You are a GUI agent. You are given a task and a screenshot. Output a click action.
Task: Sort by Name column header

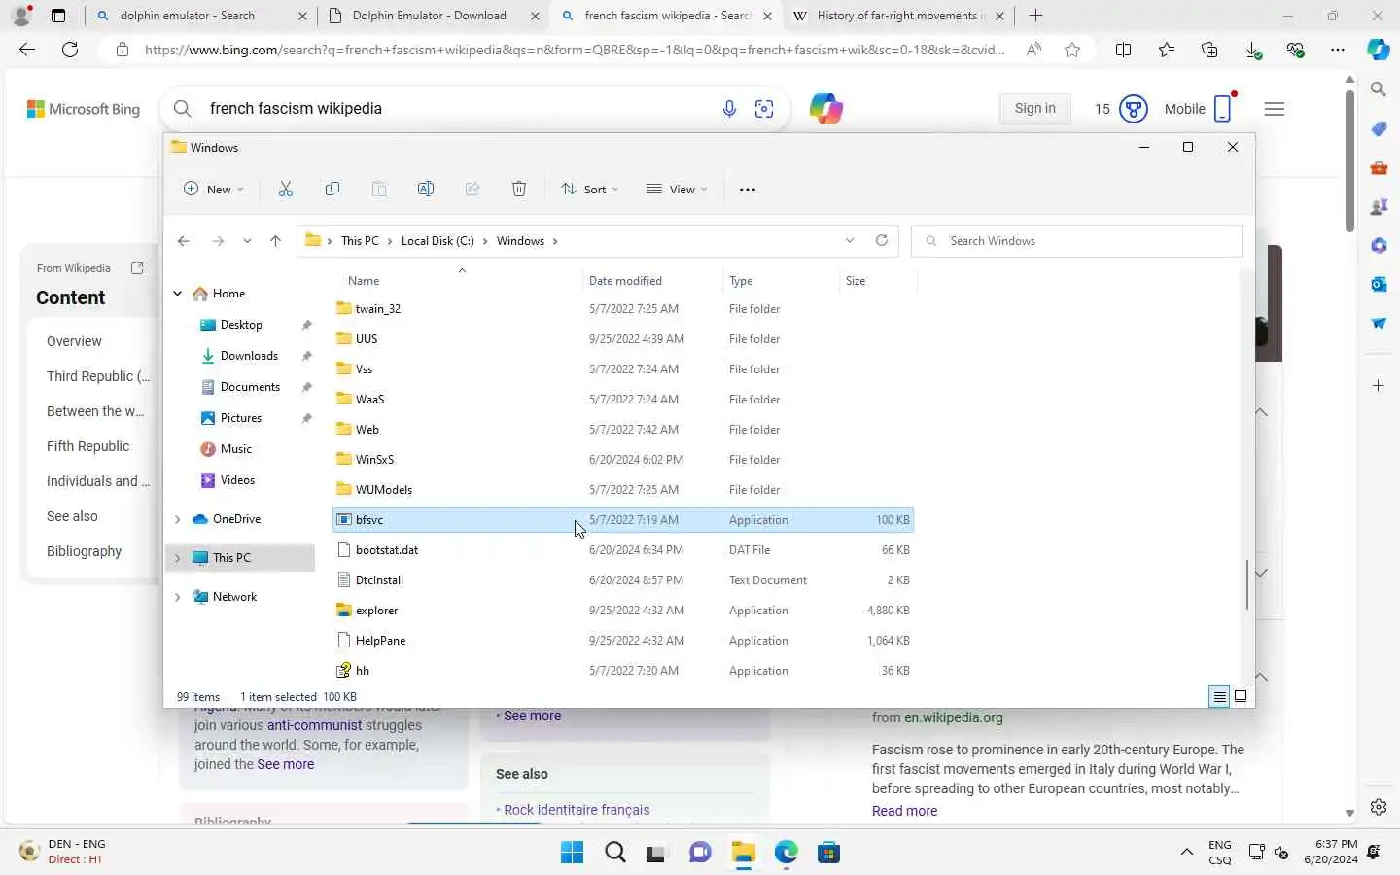click(x=457, y=281)
